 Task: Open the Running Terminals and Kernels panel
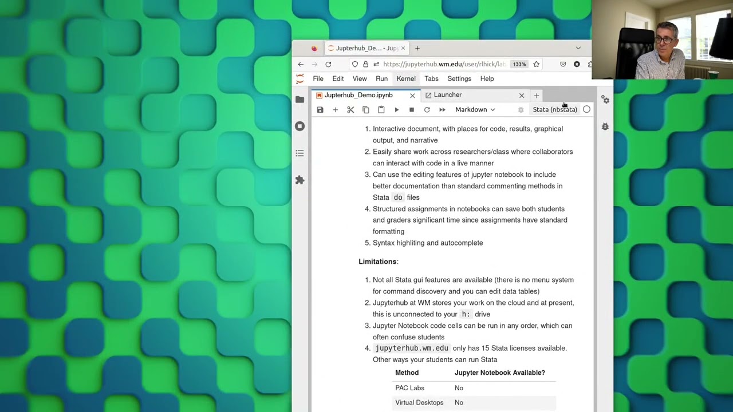[x=299, y=126]
